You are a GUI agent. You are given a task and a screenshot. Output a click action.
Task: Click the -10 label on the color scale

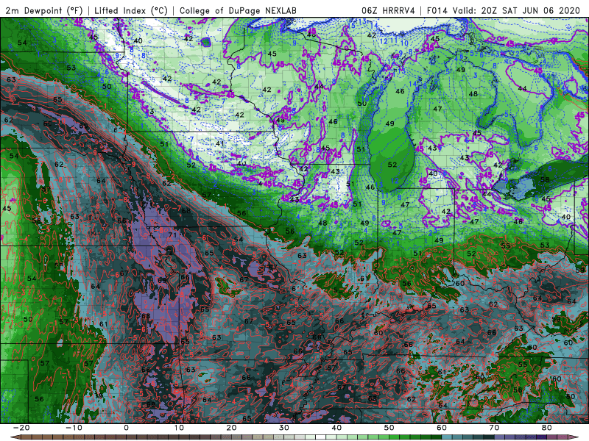[x=74, y=428]
